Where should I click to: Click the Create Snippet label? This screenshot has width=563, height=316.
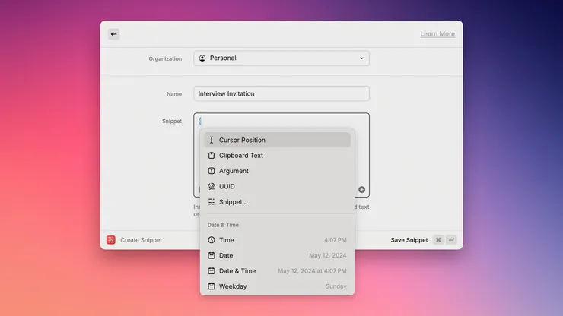pyautogui.click(x=141, y=240)
